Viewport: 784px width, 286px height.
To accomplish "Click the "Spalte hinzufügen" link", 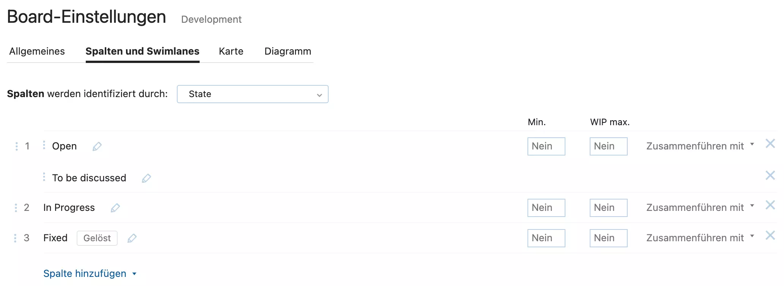I will click(85, 273).
